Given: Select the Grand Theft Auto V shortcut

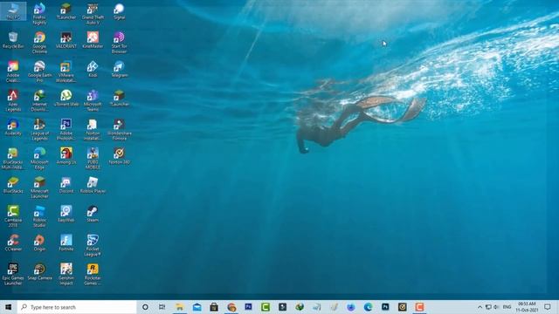Looking at the screenshot, I should pos(93,14).
